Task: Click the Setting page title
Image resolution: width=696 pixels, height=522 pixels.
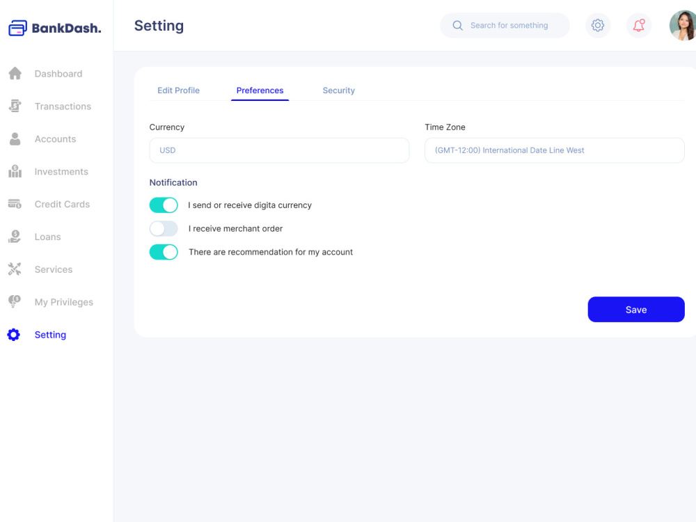Action: [x=159, y=26]
